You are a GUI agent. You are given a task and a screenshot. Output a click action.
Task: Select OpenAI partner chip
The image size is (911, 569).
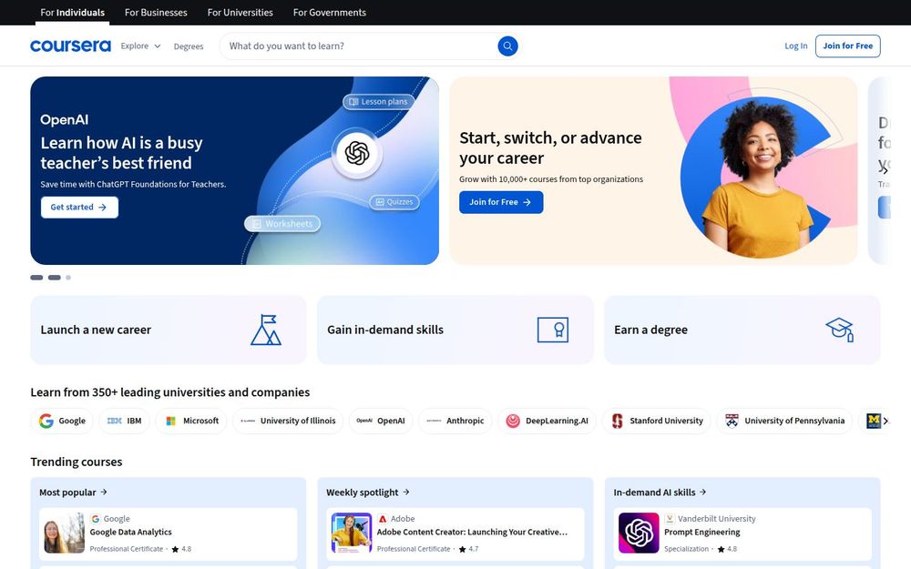[381, 421]
